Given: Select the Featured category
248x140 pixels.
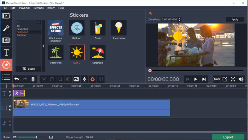Looking at the screenshot, I should point(22,32).
